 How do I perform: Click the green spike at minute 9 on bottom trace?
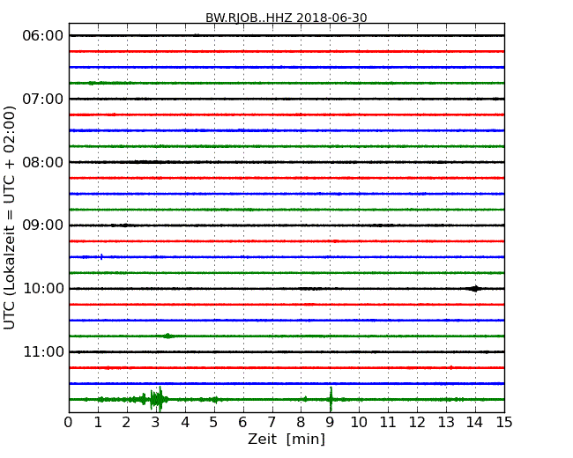pyautogui.click(x=331, y=399)
